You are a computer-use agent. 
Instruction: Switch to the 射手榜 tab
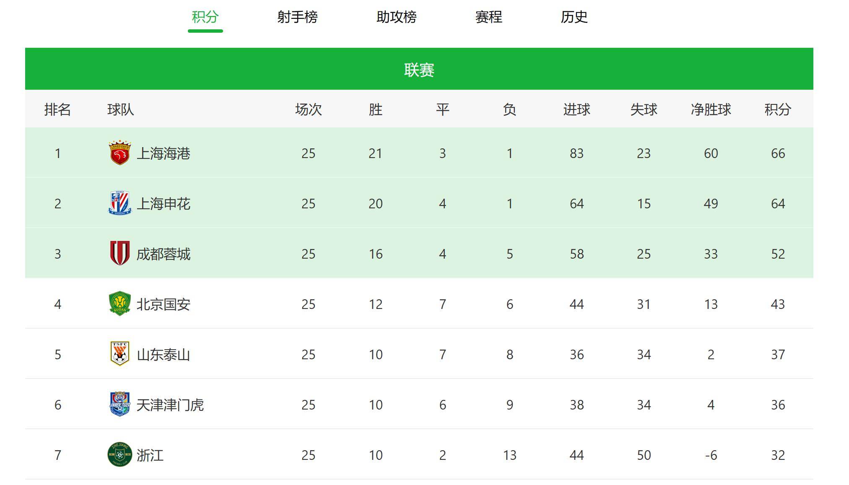coord(297,17)
